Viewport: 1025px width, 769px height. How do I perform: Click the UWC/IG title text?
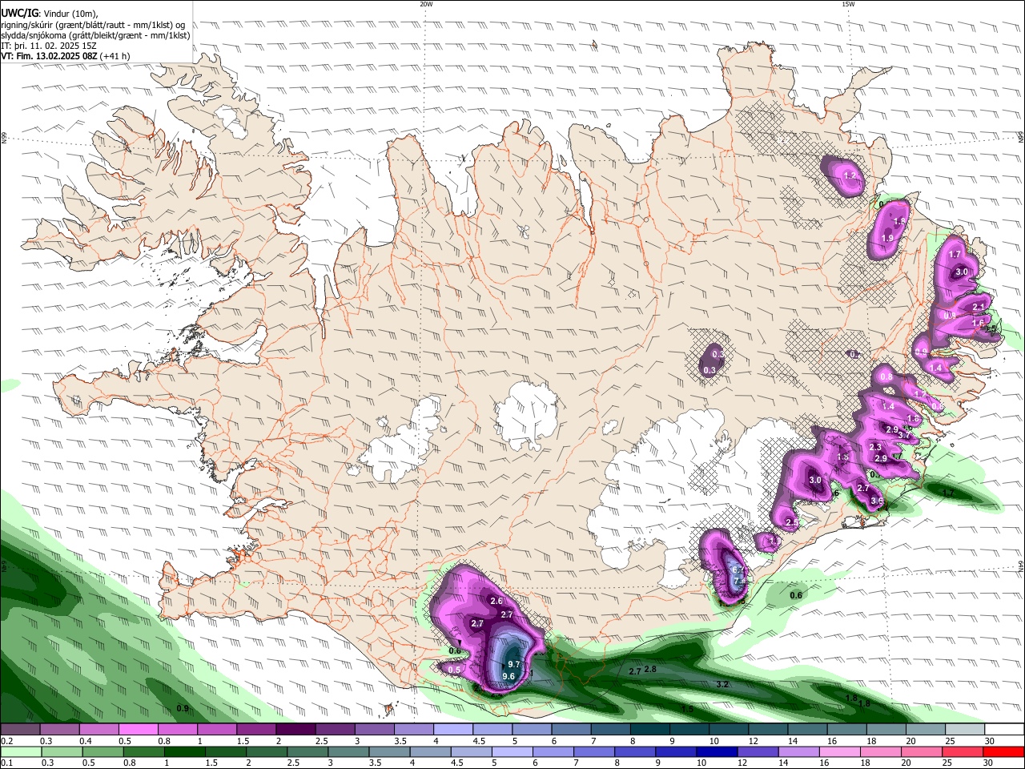point(18,13)
